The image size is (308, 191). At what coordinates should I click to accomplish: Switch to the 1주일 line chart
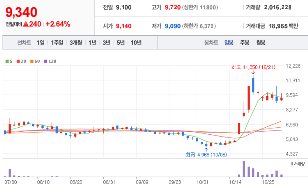pos(57,42)
